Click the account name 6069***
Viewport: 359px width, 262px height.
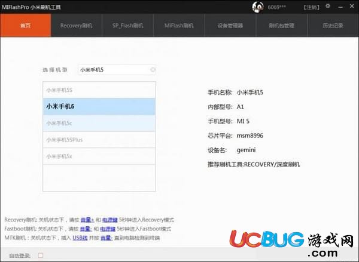click(276, 7)
